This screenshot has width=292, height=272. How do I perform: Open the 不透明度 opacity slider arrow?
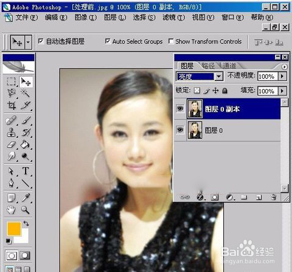tap(282, 76)
